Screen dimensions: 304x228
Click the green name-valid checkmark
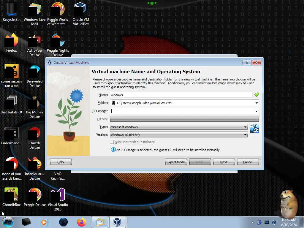click(257, 94)
